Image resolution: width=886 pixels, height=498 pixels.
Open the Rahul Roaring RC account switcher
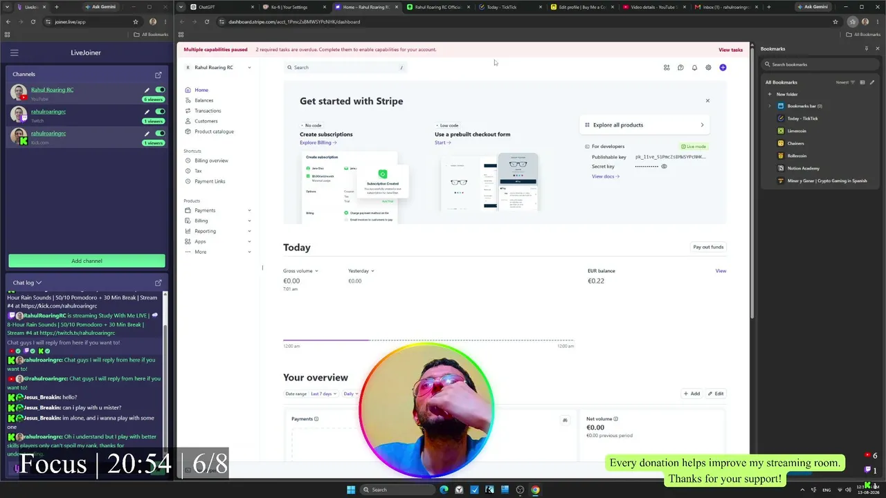pyautogui.click(x=218, y=68)
